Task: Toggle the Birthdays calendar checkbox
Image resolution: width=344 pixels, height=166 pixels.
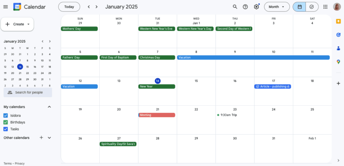Action: 6,122
